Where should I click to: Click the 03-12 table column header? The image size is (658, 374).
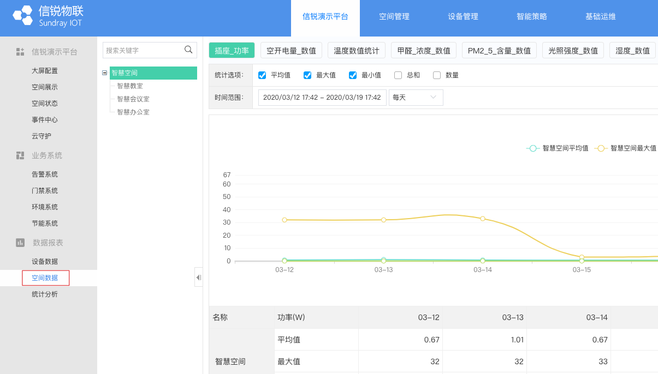[x=401, y=317]
